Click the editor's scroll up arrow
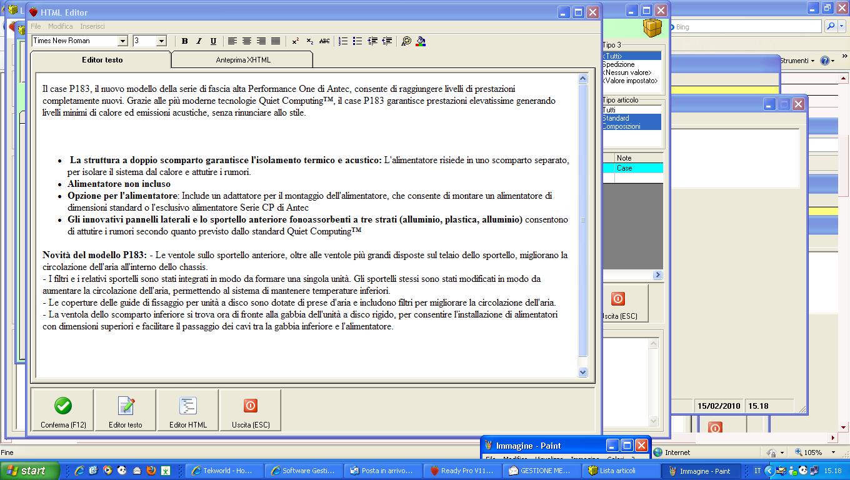850x480 pixels. (x=583, y=79)
